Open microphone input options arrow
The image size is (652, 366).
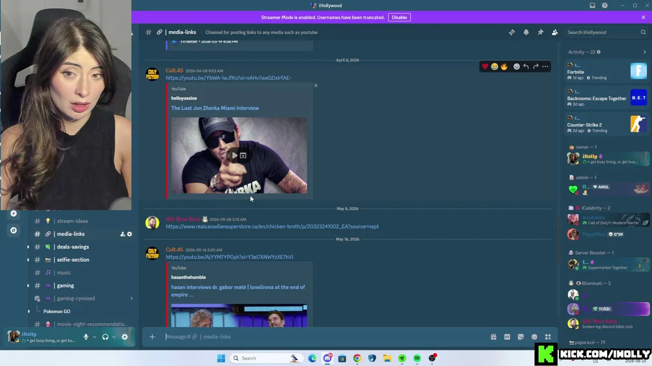click(94, 337)
